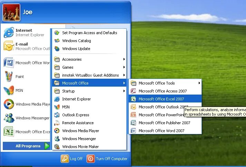Click the Microsoft Office folder icon
Image resolution: width=246 pixels, height=167 pixels.
point(57,83)
